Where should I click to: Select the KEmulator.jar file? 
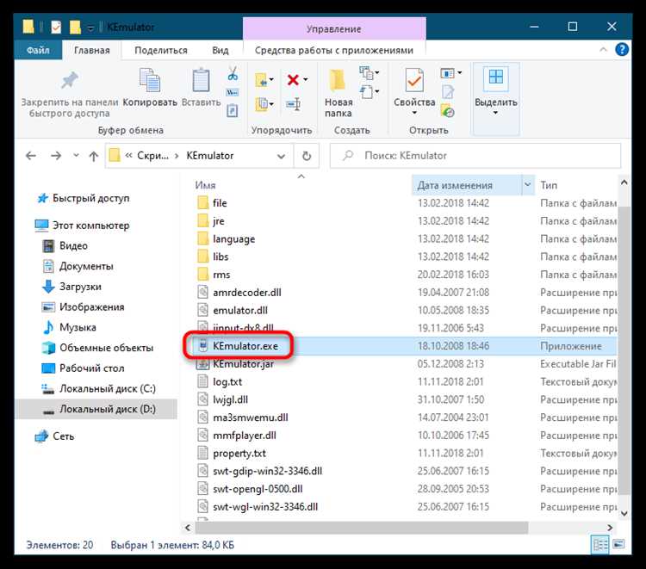243,364
